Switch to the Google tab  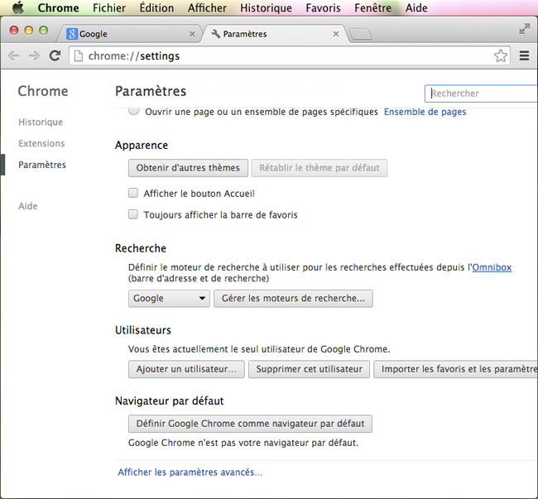[x=128, y=34]
